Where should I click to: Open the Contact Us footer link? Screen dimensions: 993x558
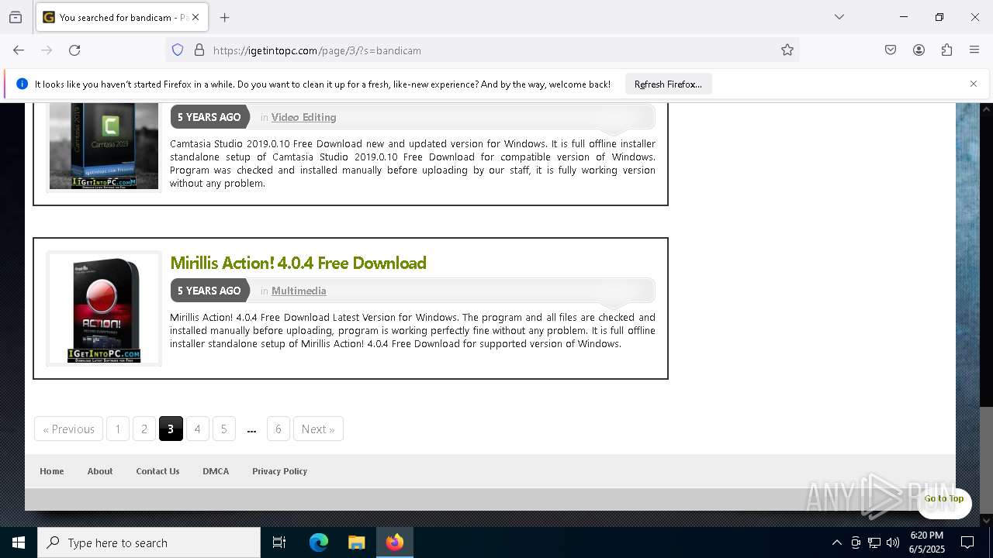[157, 471]
